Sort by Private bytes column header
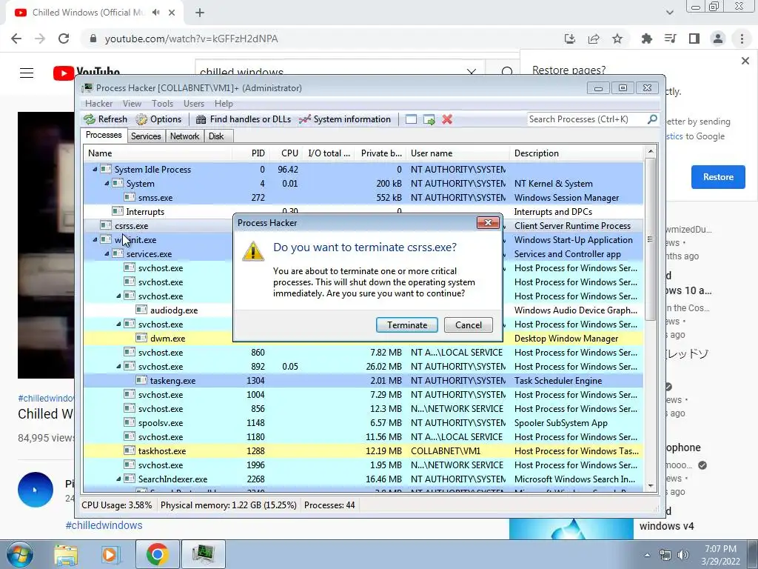The width and height of the screenshot is (758, 569). coord(381,153)
